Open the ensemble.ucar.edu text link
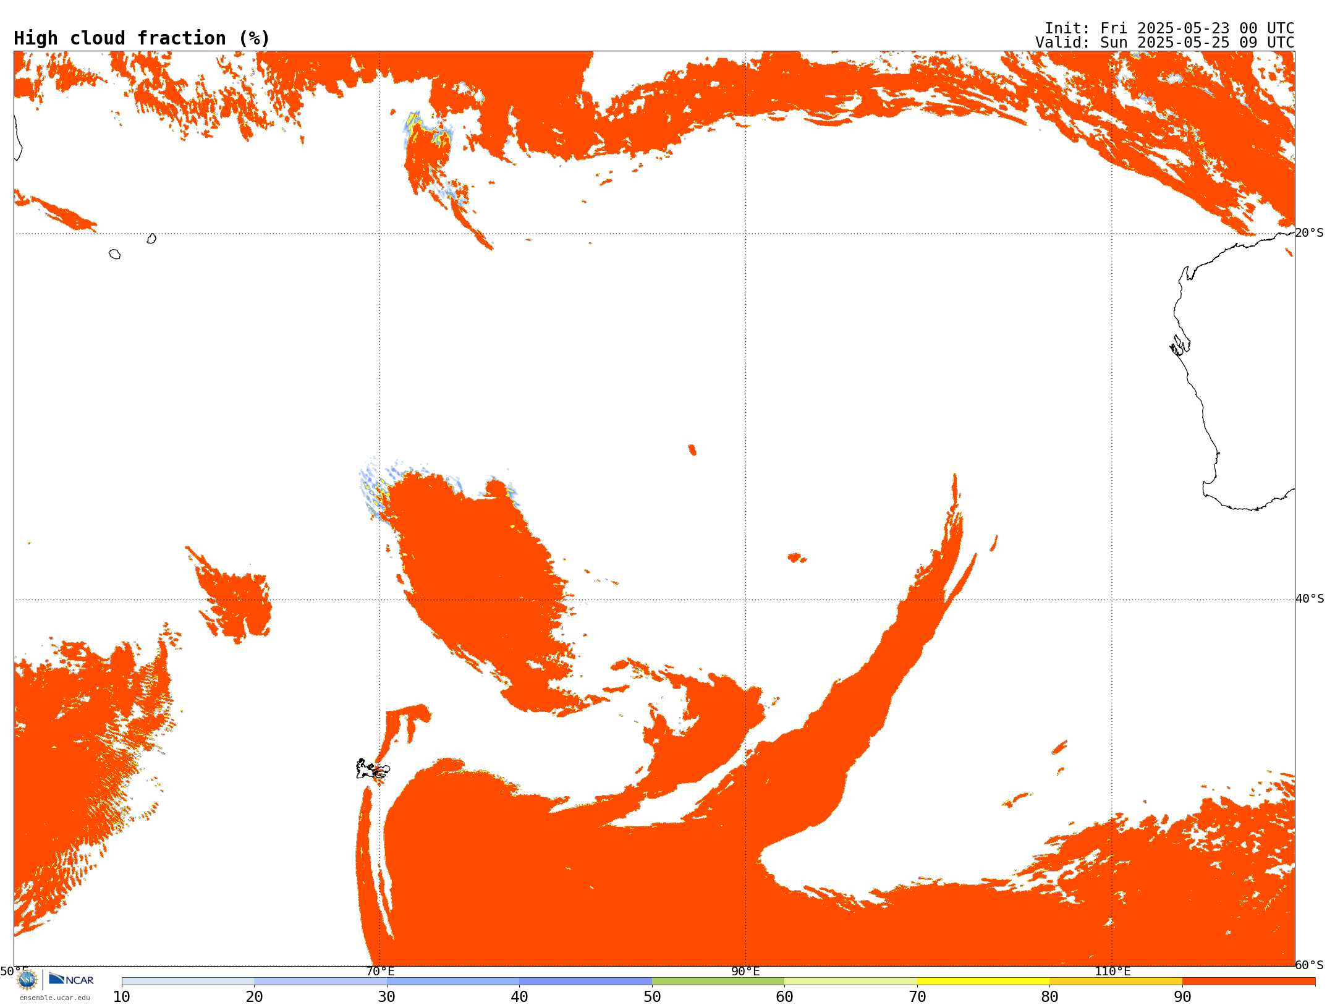Screen dimensions: 1335x1005 [x=55, y=998]
